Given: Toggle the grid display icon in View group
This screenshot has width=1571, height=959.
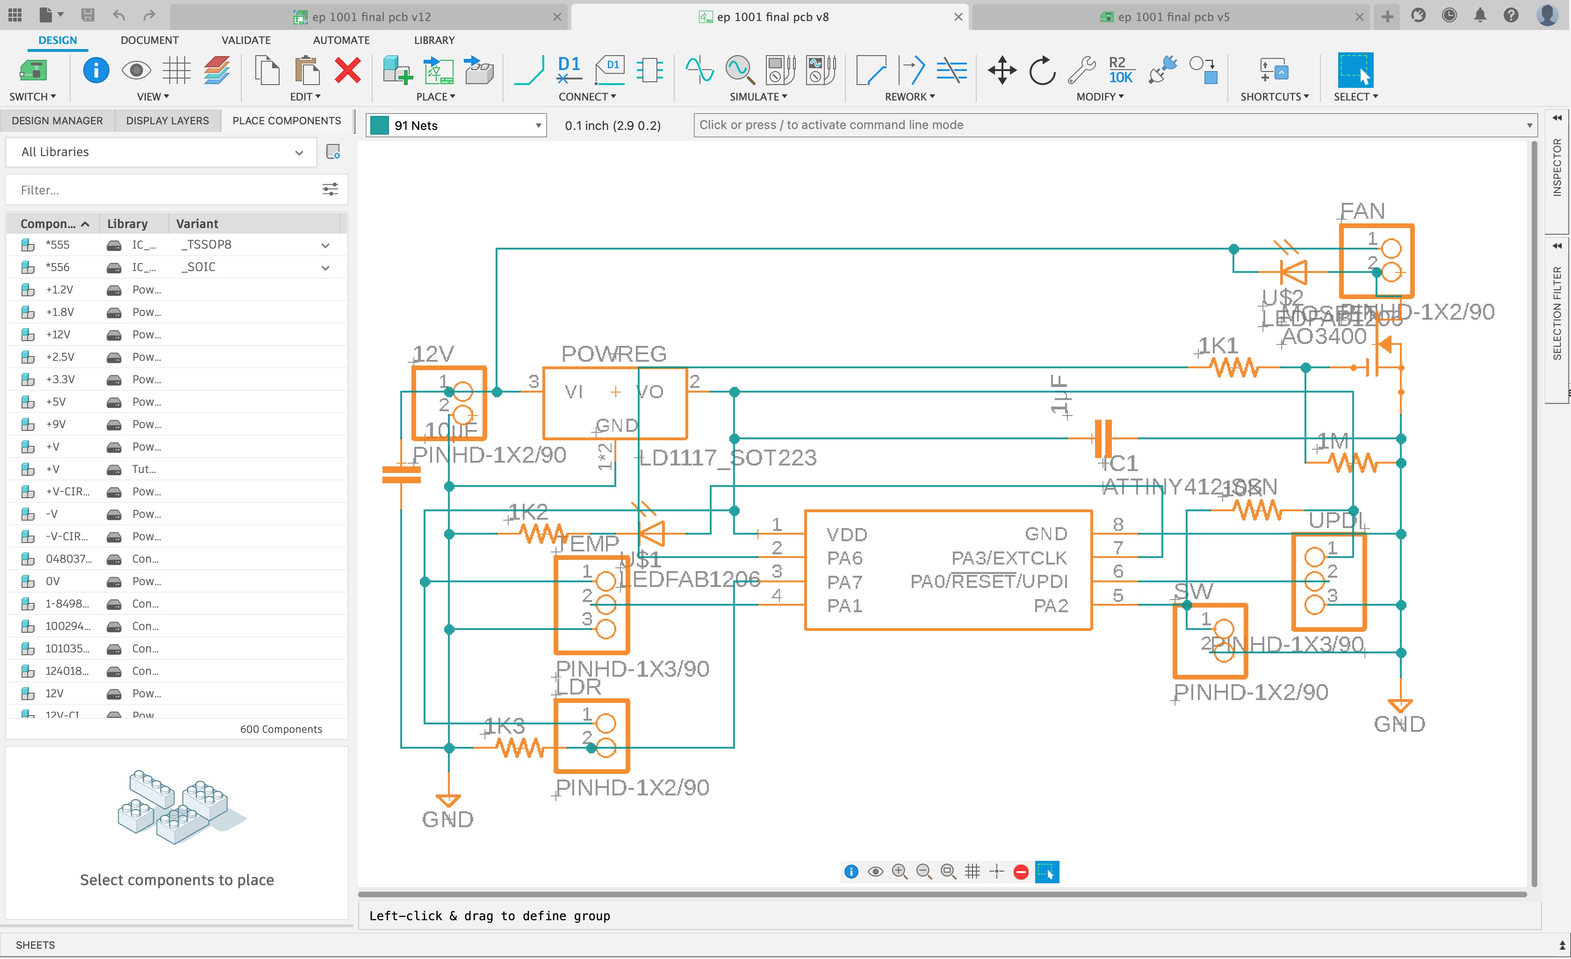Looking at the screenshot, I should point(177,70).
